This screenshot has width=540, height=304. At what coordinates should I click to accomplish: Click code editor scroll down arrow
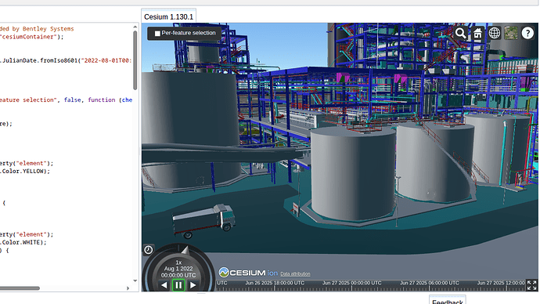[x=135, y=280]
